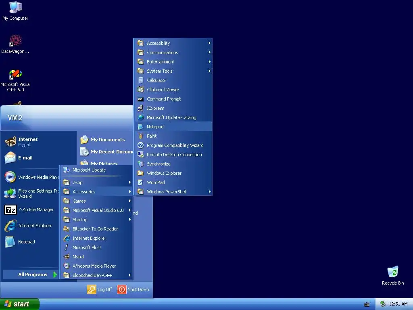The height and width of the screenshot is (310, 413).
Task: Click keyboard icon on taskbar
Action: click(x=367, y=304)
